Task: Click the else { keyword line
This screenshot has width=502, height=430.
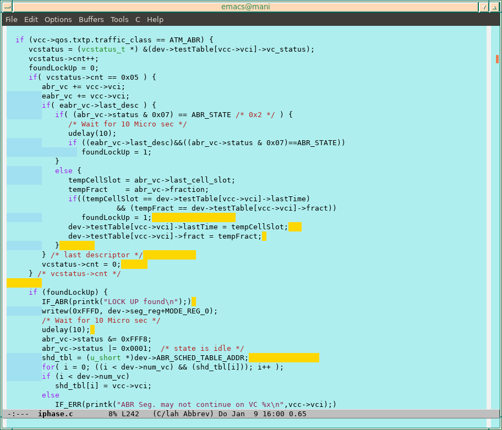Action: click(x=68, y=170)
